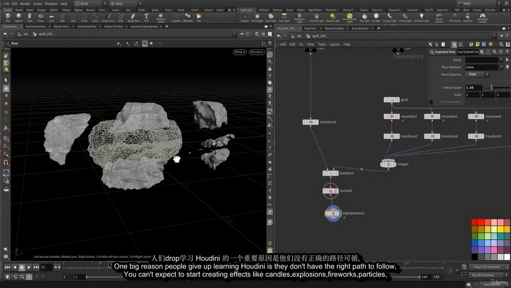This screenshot has width=511, height=288.
Task: Add a Point Light
Action: coord(257,17)
